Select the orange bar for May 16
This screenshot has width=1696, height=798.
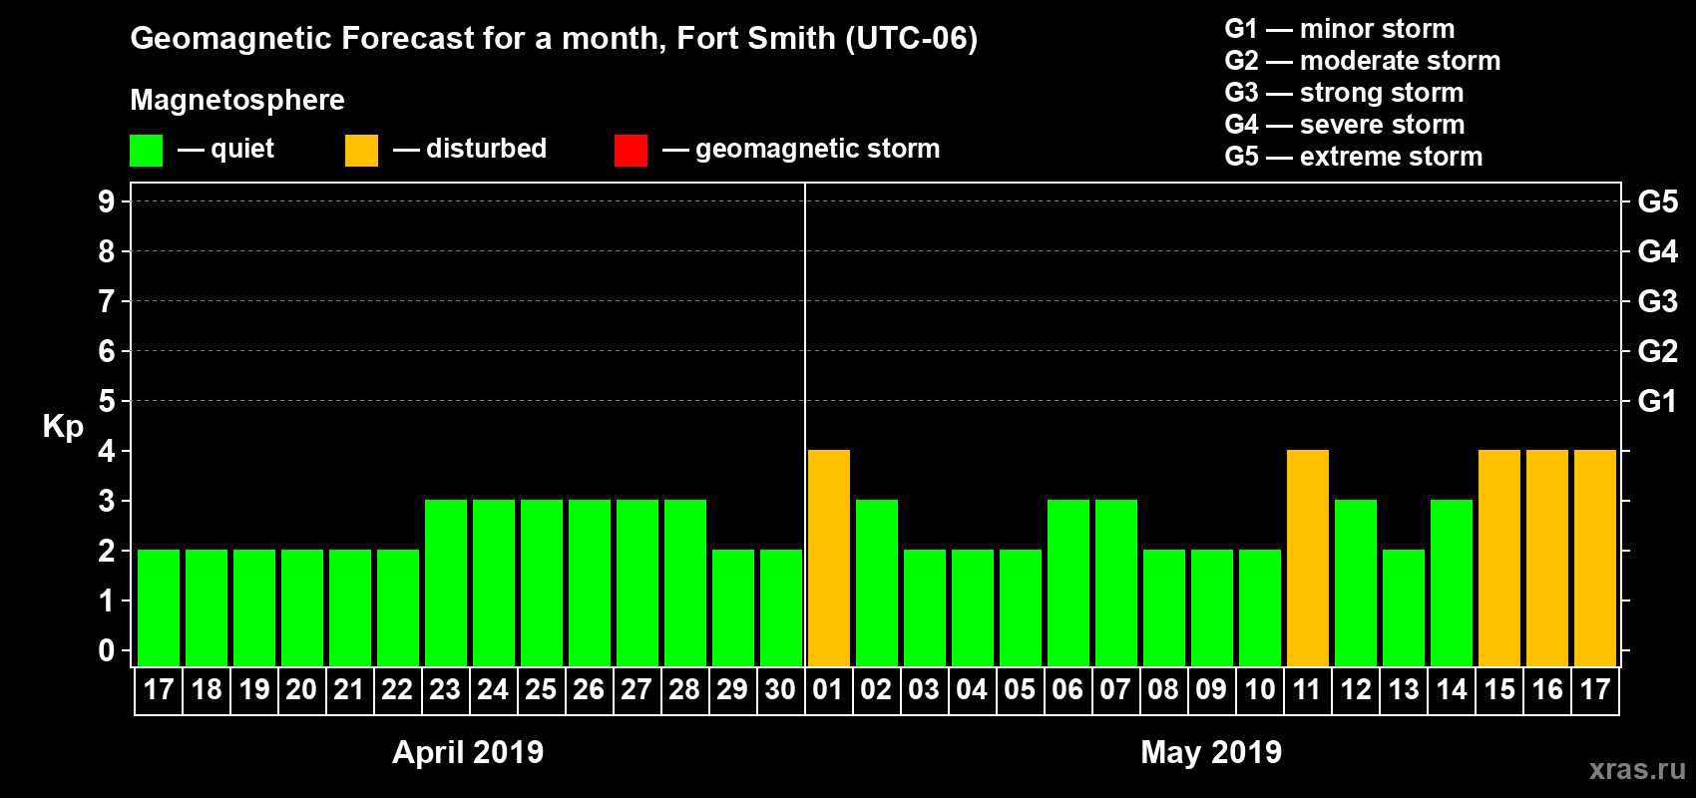tap(1546, 558)
